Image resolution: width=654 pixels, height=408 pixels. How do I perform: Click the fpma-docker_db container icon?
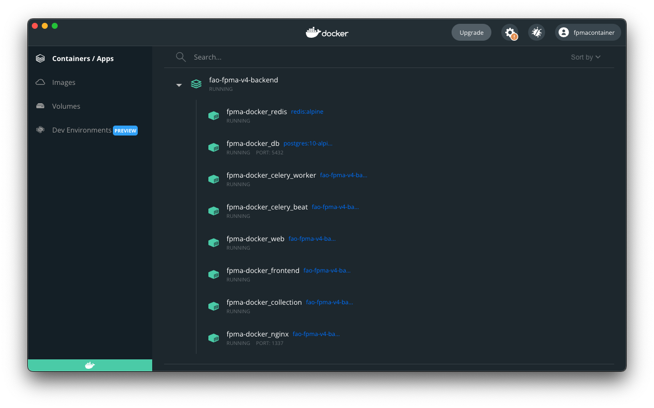click(214, 147)
